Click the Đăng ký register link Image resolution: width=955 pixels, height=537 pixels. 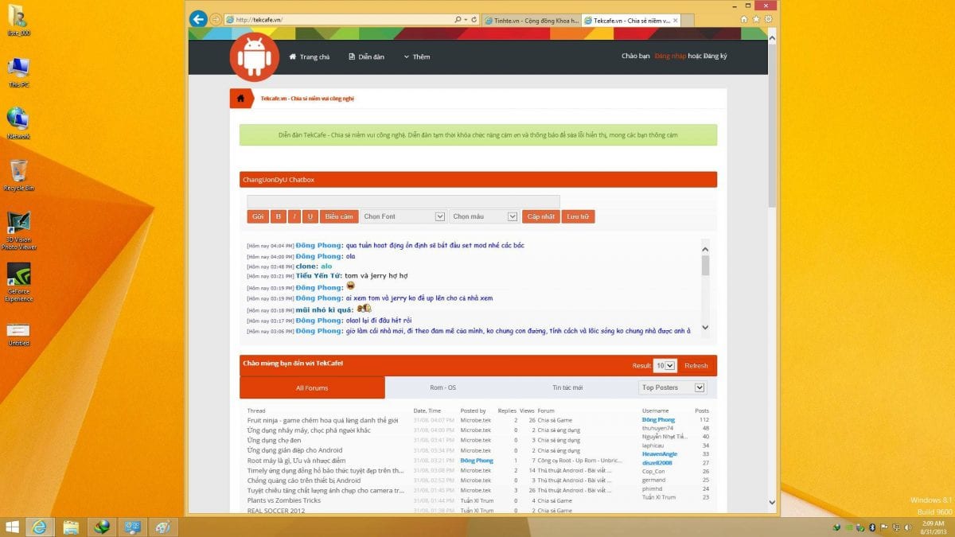(715, 56)
